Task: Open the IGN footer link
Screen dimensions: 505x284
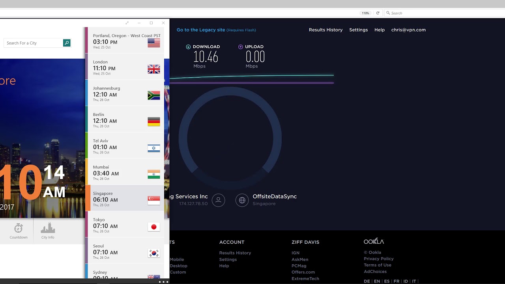Action: 296,253
